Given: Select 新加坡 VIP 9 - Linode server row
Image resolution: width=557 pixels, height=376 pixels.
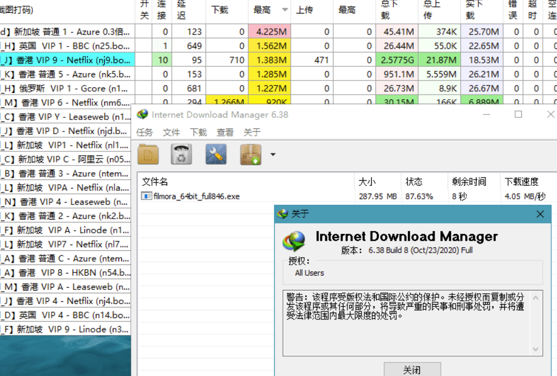Looking at the screenshot, I should [x=65, y=329].
